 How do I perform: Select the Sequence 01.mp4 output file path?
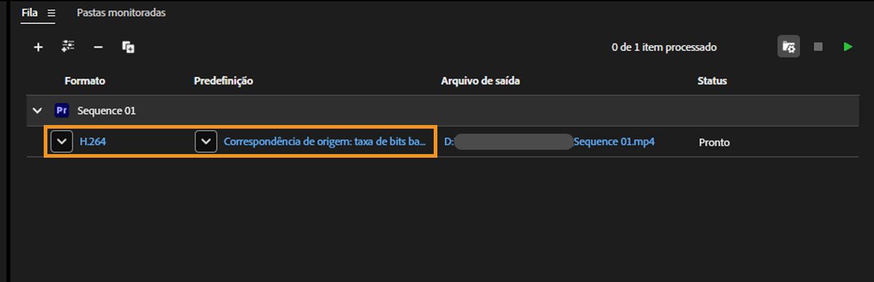click(x=549, y=142)
